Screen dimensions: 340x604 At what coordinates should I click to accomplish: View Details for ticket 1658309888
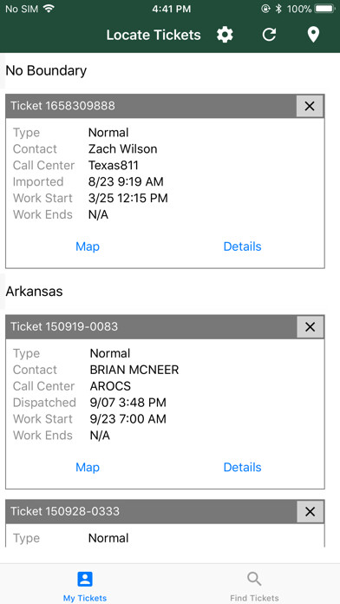coord(242,246)
